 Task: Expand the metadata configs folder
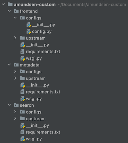(x=15, y=71)
